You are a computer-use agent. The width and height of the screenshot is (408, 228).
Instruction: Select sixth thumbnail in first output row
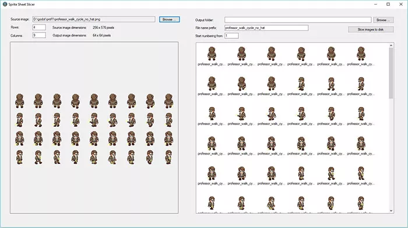click(361, 54)
